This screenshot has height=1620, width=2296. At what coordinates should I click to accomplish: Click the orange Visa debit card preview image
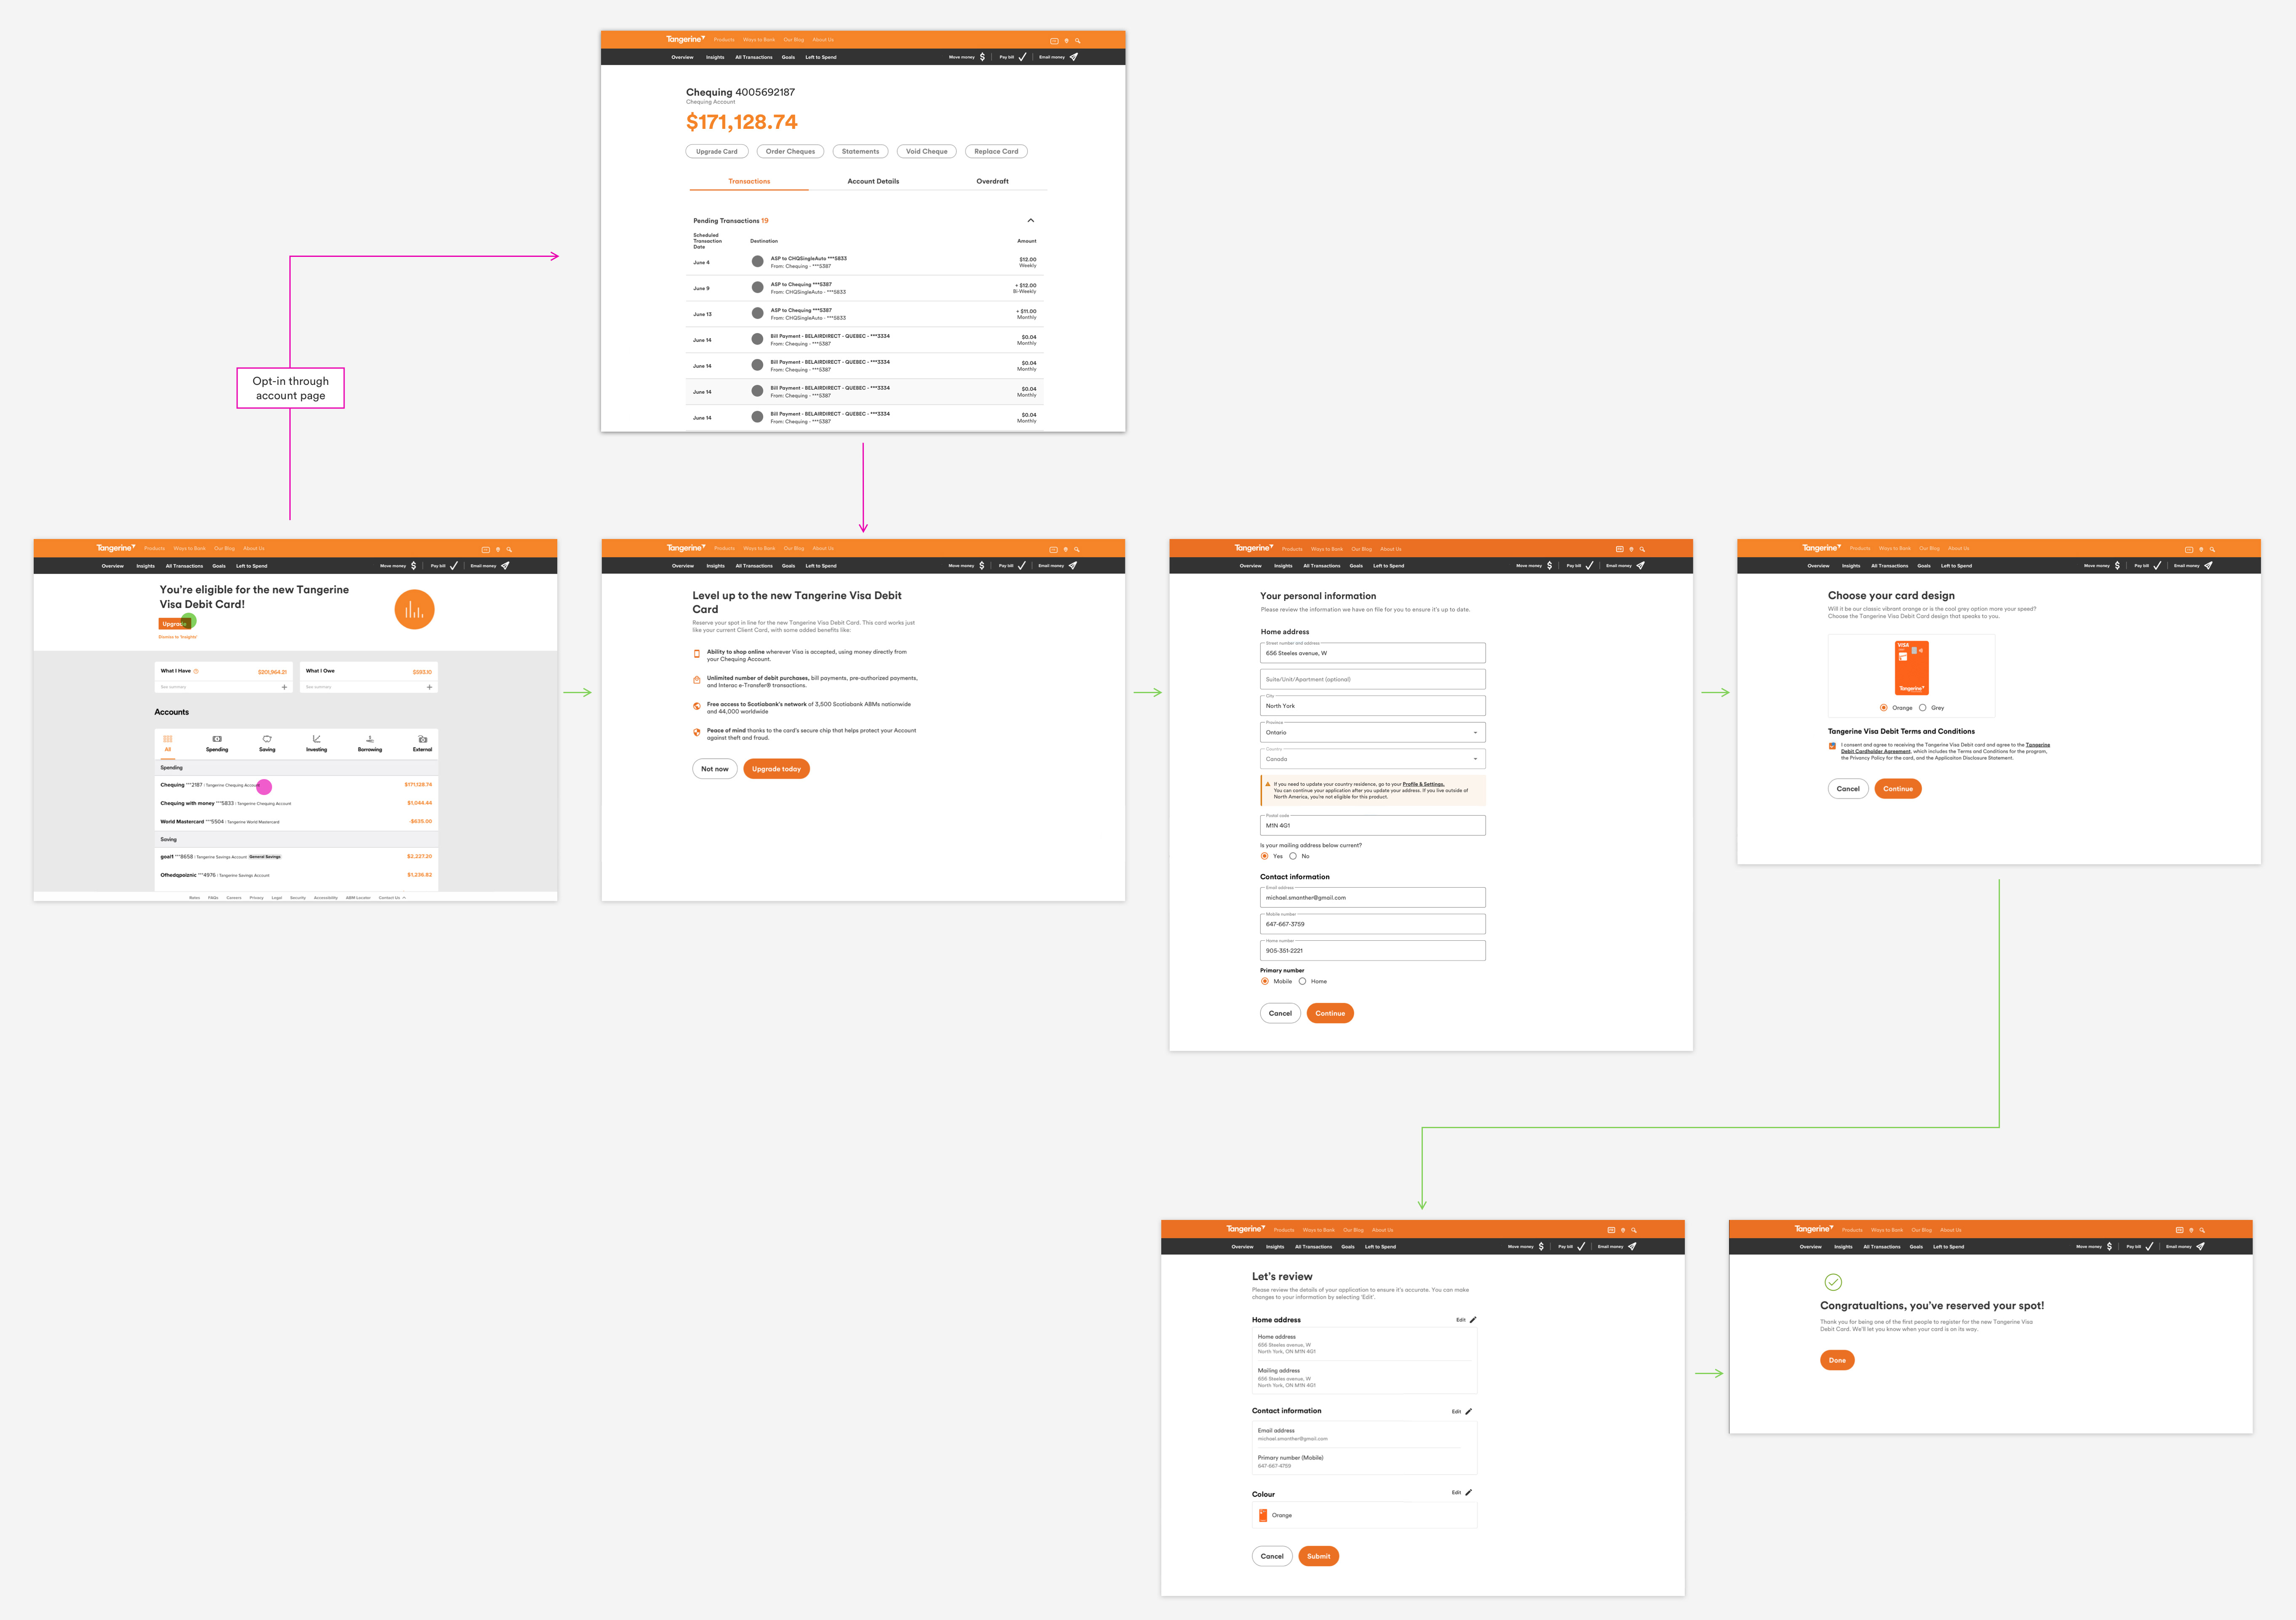pos(1911,668)
